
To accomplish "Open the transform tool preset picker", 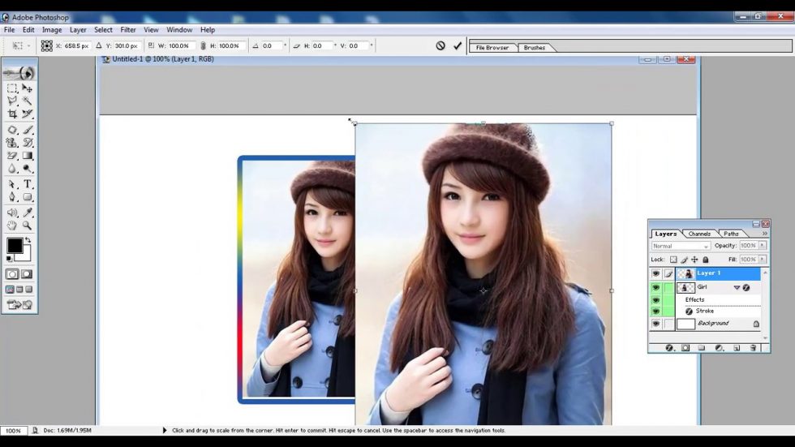I will (21, 45).
